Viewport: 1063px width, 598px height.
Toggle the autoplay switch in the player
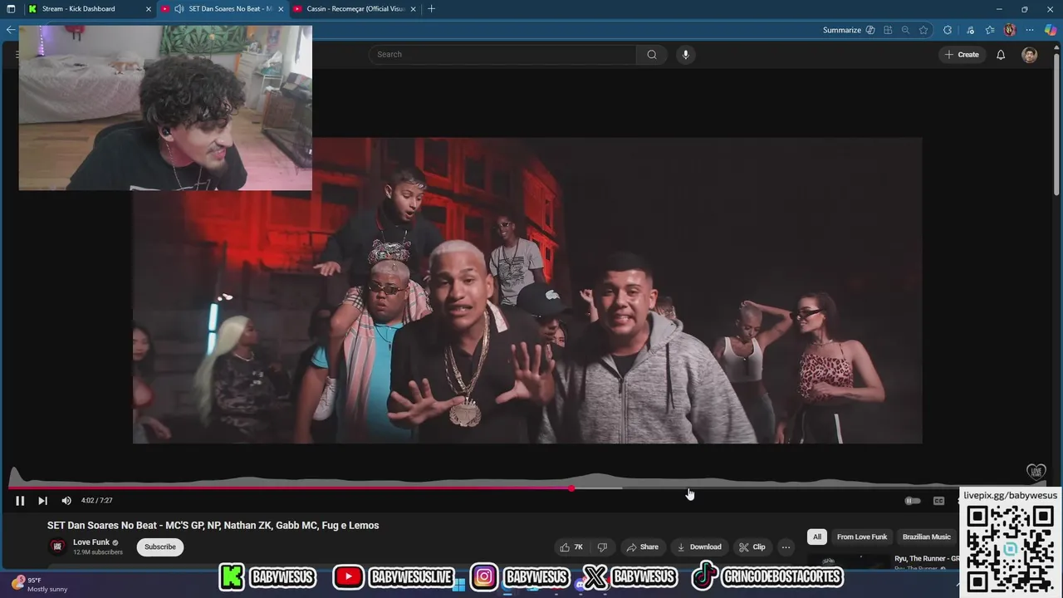[912, 501]
